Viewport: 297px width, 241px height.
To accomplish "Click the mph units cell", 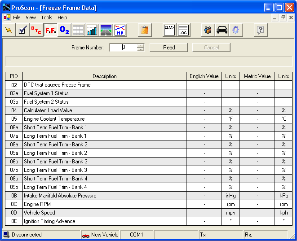I will (231, 213).
